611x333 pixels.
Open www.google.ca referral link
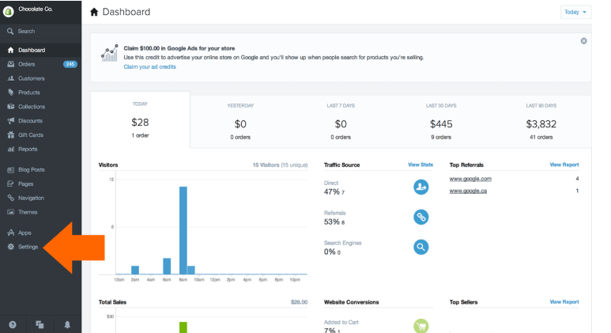(x=468, y=191)
